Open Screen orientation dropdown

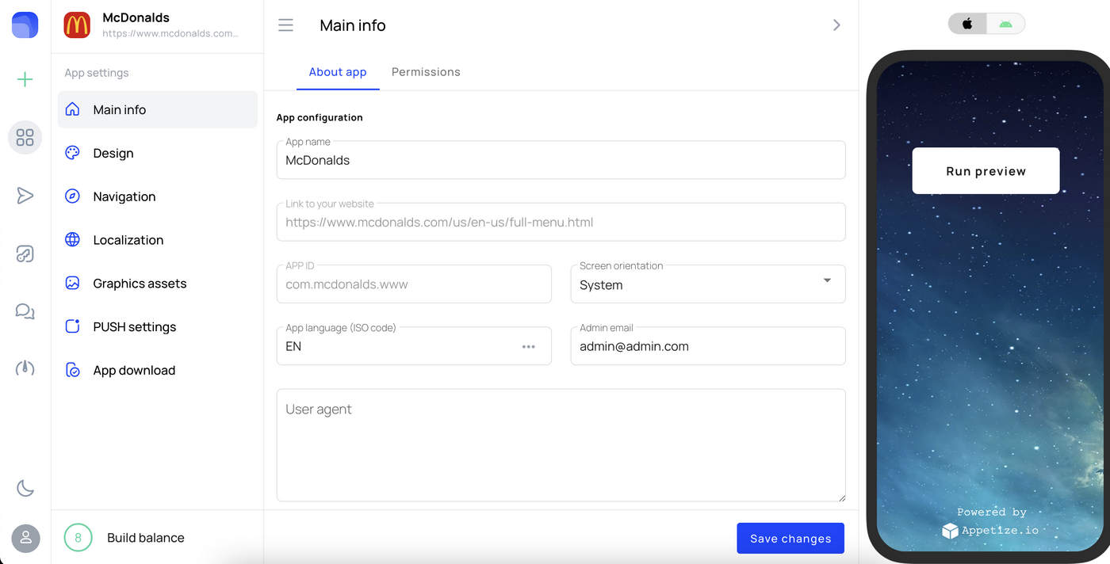(x=708, y=284)
